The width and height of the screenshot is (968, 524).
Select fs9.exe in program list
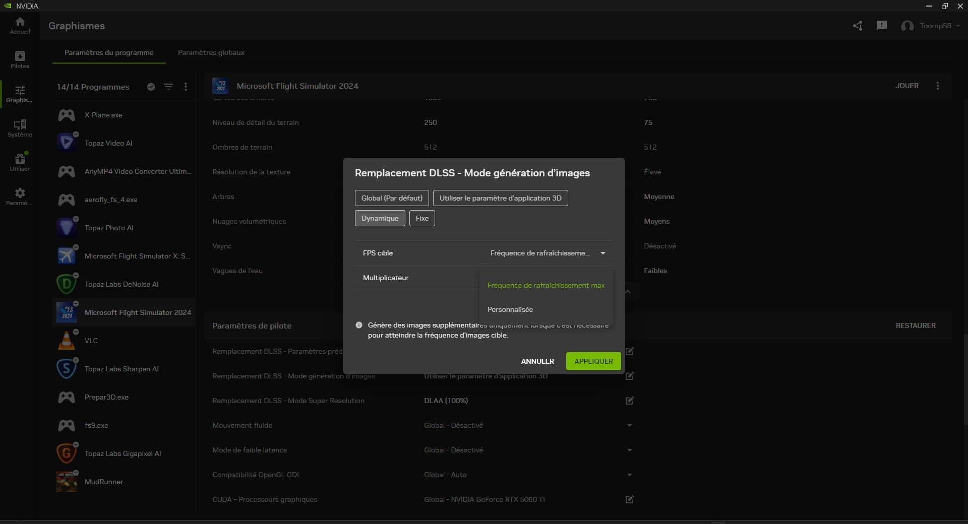click(x=124, y=425)
